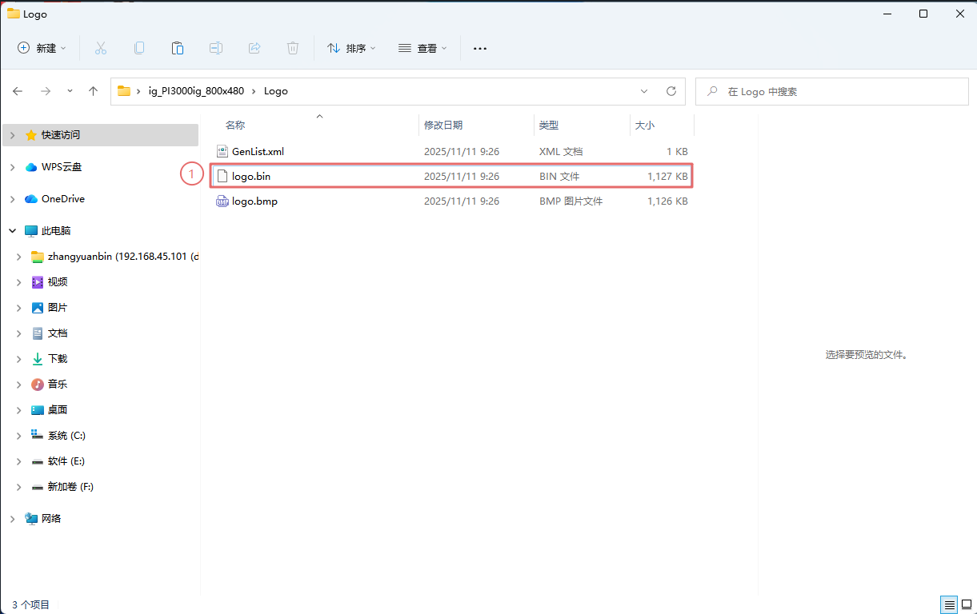This screenshot has height=614, width=977.
Task: Click the Copy icon in toolbar
Action: (139, 48)
